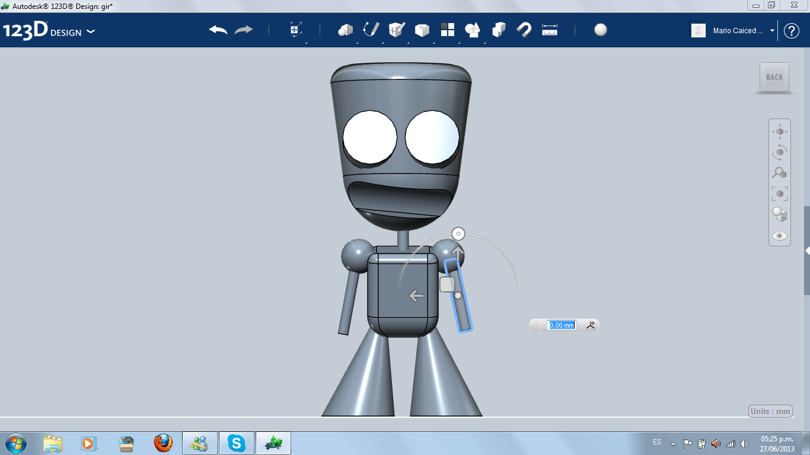This screenshot has height=455, width=810.
Task: Click the square planar move handle
Action: pos(447,284)
